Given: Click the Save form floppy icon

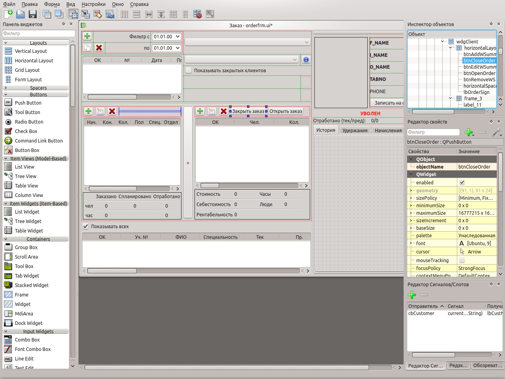Looking at the screenshot, I should click(33, 14).
